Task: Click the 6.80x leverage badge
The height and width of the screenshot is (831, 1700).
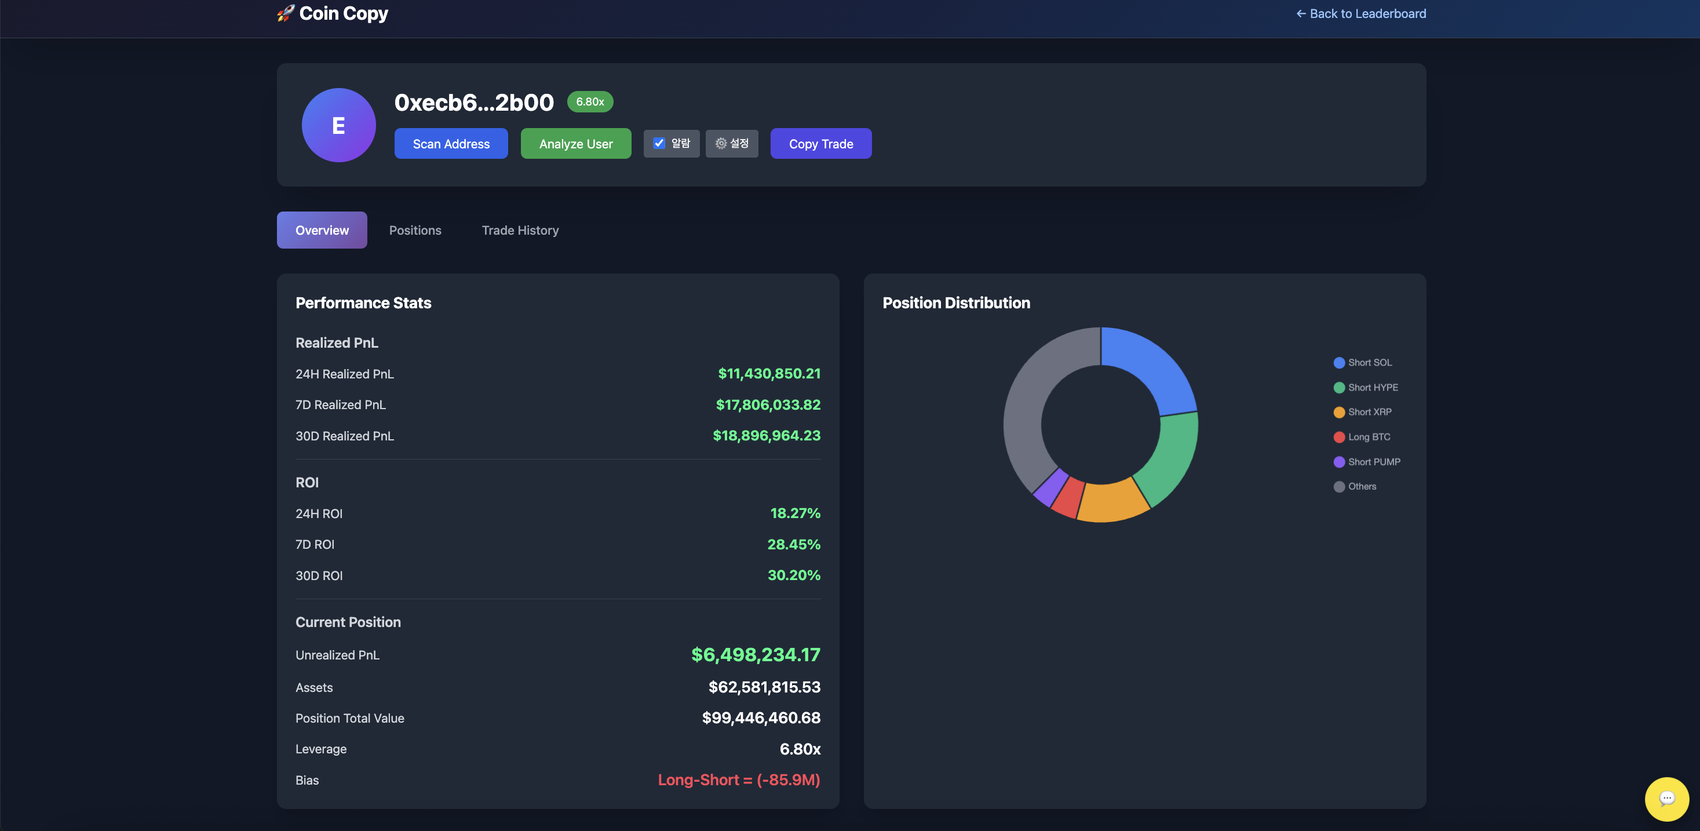Action: click(589, 101)
